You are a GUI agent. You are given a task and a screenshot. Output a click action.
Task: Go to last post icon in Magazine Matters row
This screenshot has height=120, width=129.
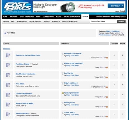point(107,117)
